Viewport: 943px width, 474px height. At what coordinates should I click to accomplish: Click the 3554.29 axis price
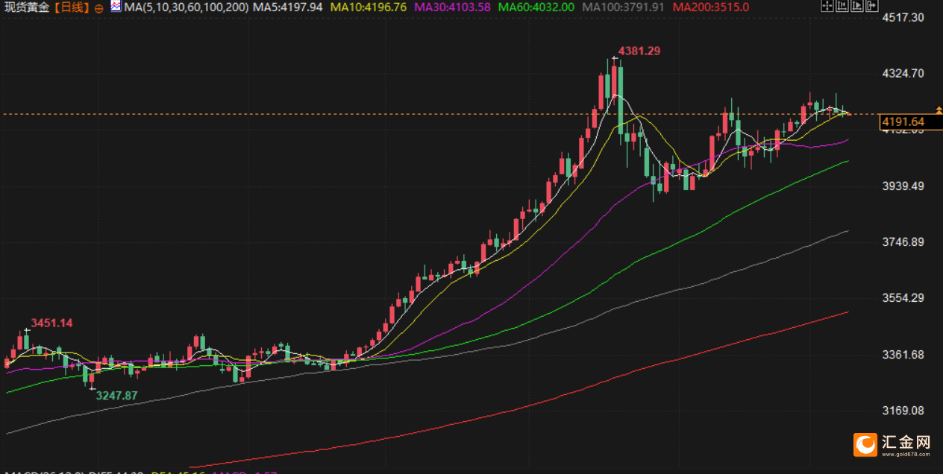[903, 298]
